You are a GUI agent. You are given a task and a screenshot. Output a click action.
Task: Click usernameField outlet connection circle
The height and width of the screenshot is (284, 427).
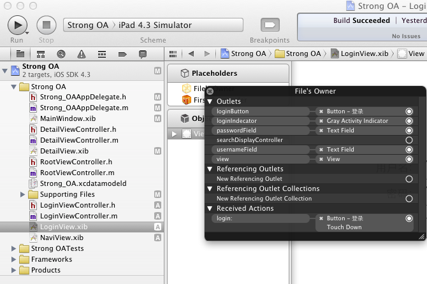point(409,150)
